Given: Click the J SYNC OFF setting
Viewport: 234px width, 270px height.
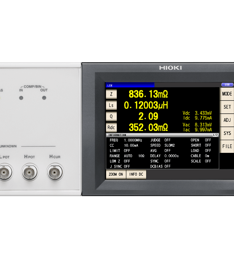Looking at the screenshot, I should click(x=120, y=167).
